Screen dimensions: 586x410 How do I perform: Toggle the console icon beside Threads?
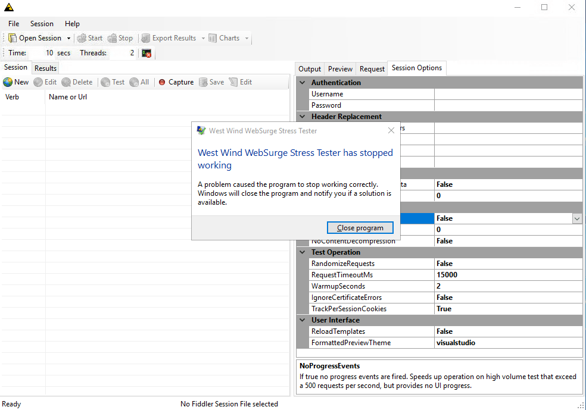(146, 53)
